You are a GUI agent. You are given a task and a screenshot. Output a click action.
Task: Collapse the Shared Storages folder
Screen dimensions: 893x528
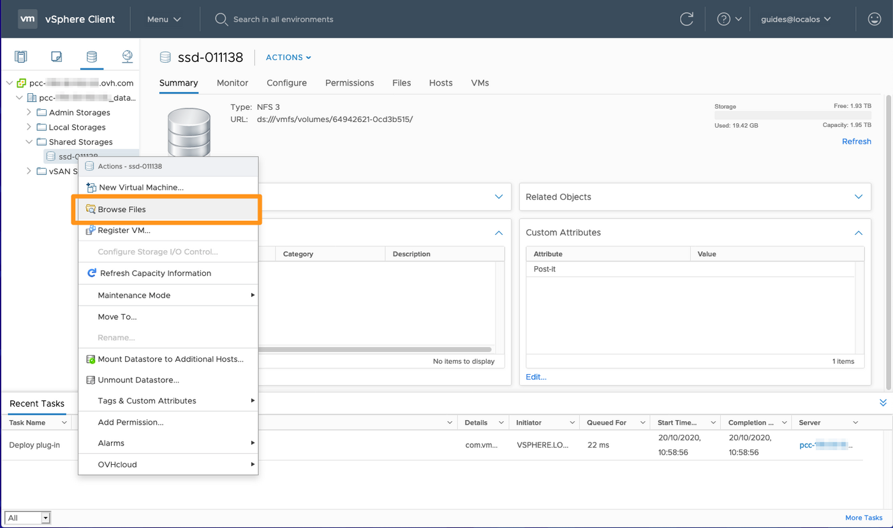pyautogui.click(x=29, y=142)
